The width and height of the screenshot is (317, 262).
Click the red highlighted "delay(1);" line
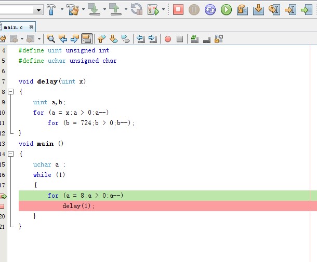[x=168, y=206]
